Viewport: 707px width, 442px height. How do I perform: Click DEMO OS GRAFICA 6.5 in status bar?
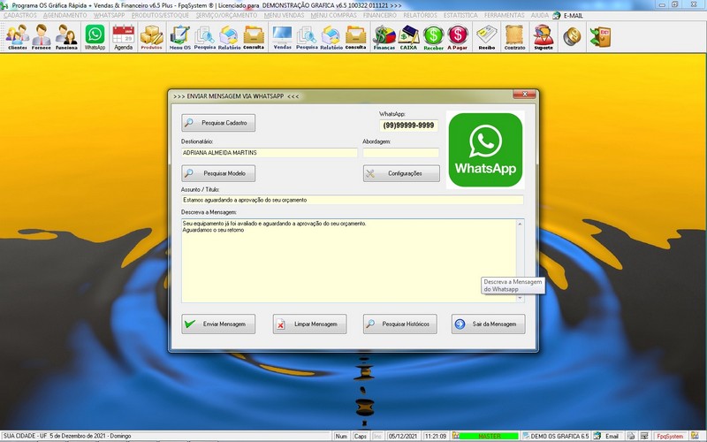pos(556,436)
